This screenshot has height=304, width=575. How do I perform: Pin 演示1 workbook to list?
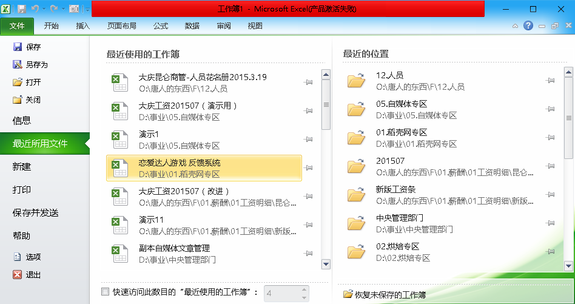coord(308,140)
